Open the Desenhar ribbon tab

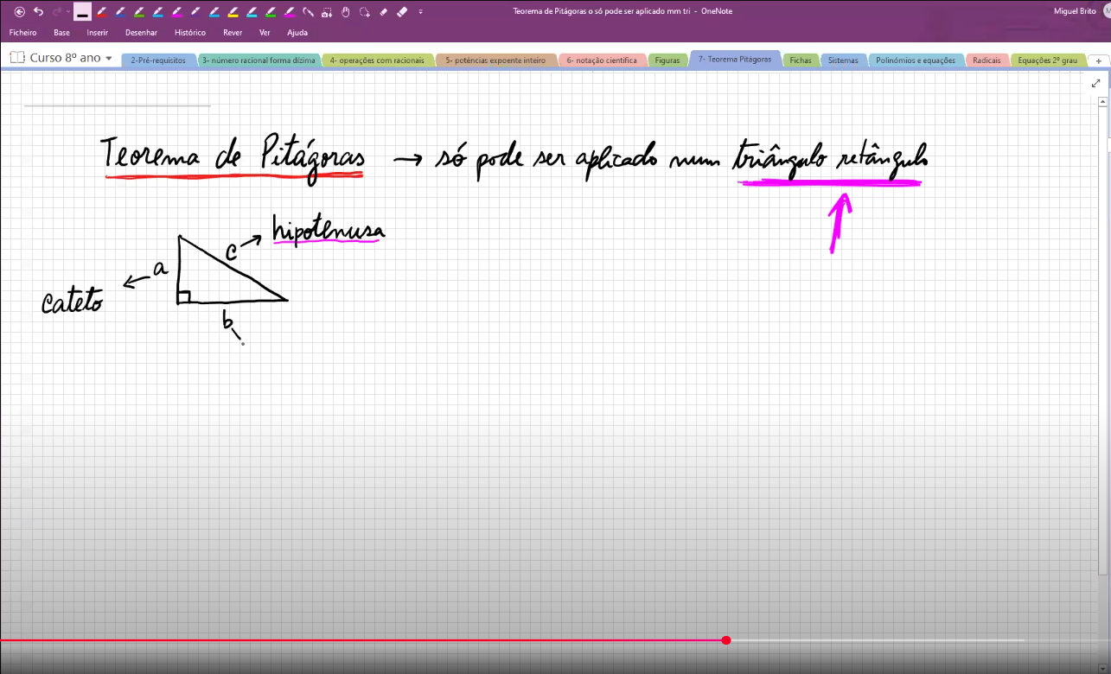141,33
